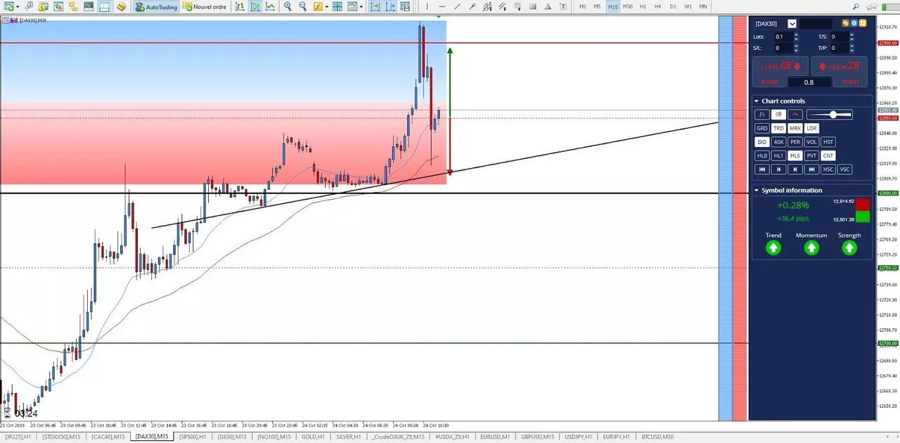This screenshot has width=900, height=443.
Task: Open the Navigator panel icon
Action: pyautogui.click(x=73, y=6)
